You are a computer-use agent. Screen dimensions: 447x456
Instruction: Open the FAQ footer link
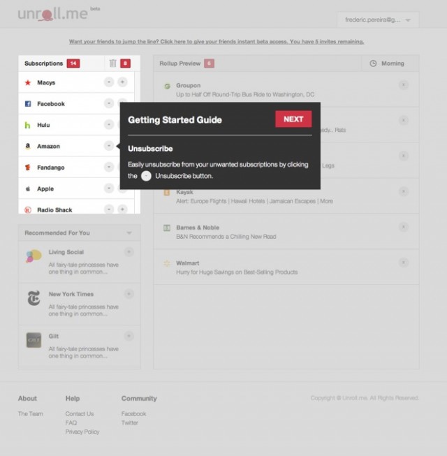point(71,422)
